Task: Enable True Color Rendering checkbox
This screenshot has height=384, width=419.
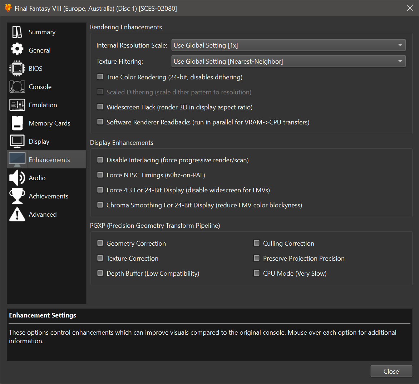Action: click(x=100, y=77)
